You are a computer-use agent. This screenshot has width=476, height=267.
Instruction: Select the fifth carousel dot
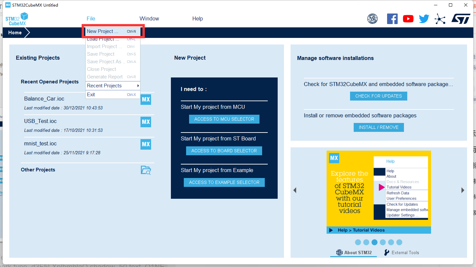pyautogui.click(x=391, y=242)
